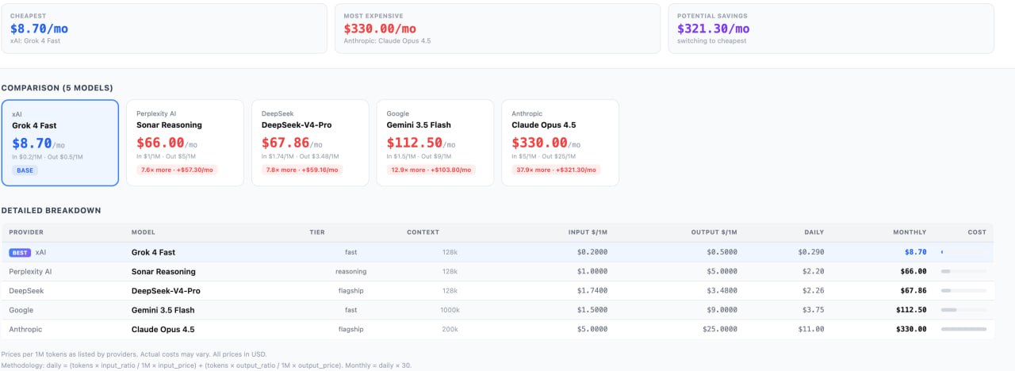Click the '$1.5000' input price cell

592,310
